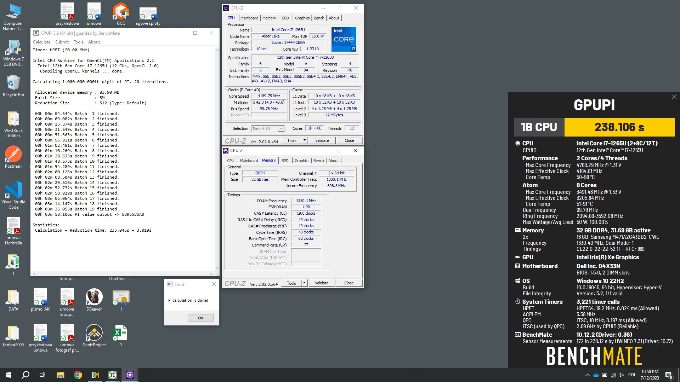Expand Tools arrow in upper CPU-Z window
Screen dimensions: 680x382
point(305,140)
